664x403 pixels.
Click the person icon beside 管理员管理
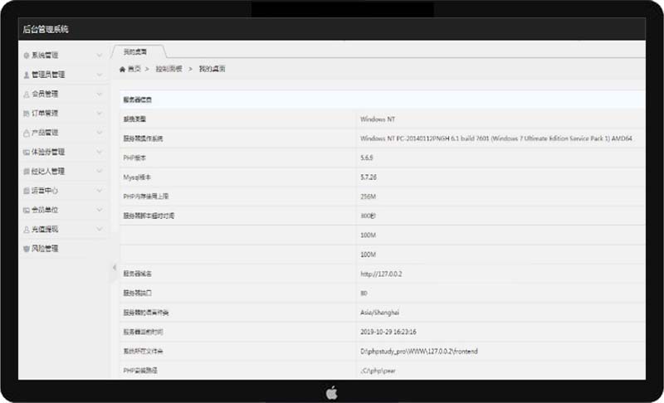pos(27,75)
